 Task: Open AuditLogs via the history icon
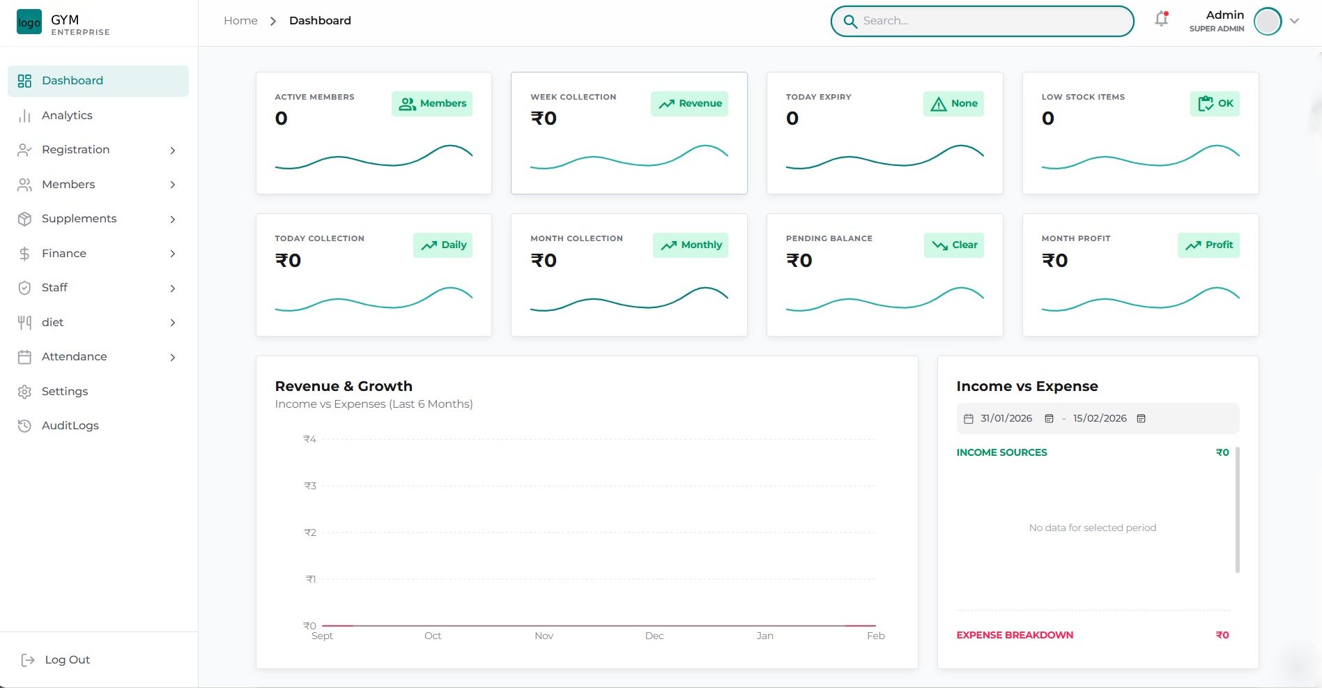click(24, 425)
